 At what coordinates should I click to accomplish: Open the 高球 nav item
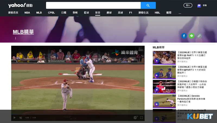[x=120, y=12]
